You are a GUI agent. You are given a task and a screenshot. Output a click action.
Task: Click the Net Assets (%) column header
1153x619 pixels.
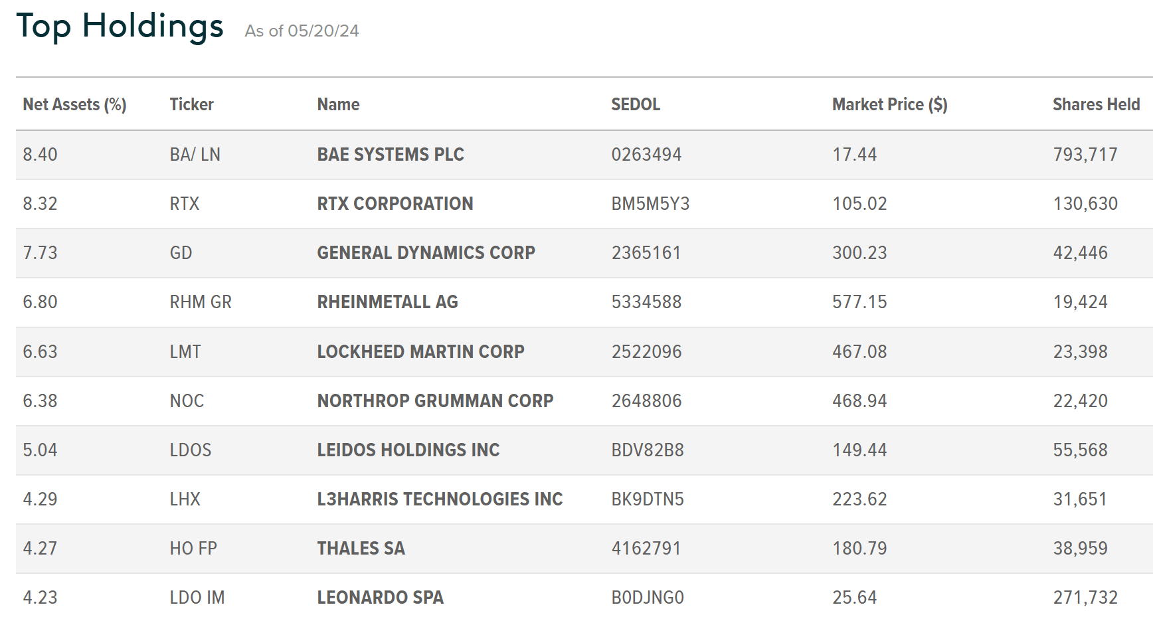[74, 105]
